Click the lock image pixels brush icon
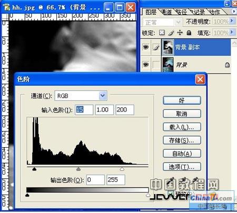Viewport: 237px width, 213px height. coord(171,33)
